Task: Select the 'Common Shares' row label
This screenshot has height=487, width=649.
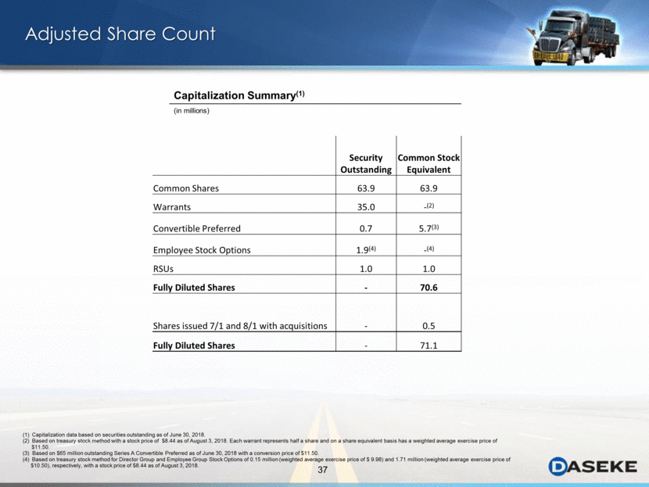Action: [x=186, y=188]
